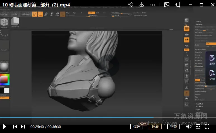This screenshot has width=216, height=133.
Task: Toggle 字幕 subtitles
Action: pos(174,127)
